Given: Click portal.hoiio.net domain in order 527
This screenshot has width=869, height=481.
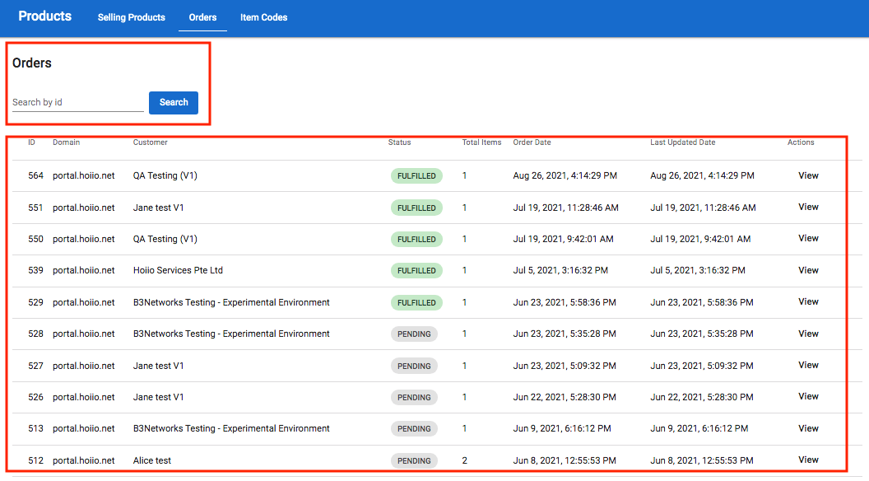Looking at the screenshot, I should (84, 366).
